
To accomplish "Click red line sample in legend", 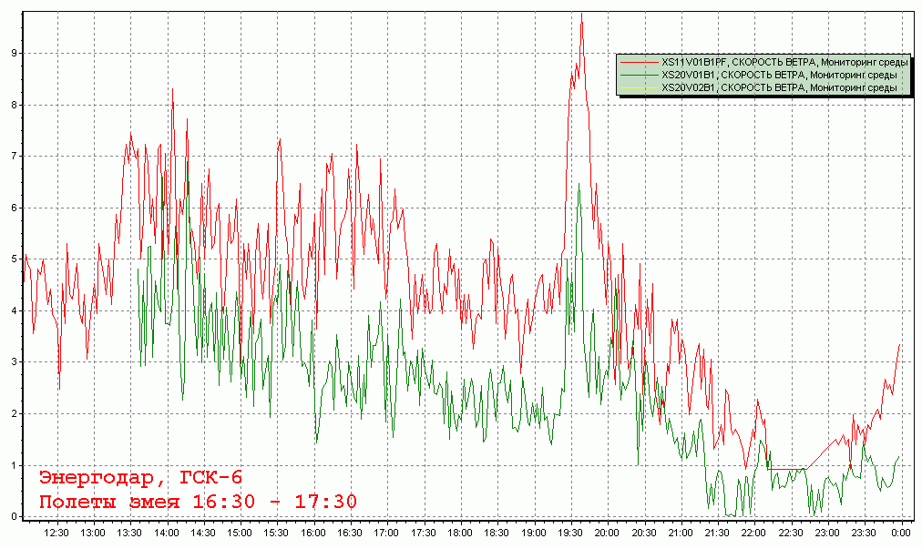I will point(639,62).
